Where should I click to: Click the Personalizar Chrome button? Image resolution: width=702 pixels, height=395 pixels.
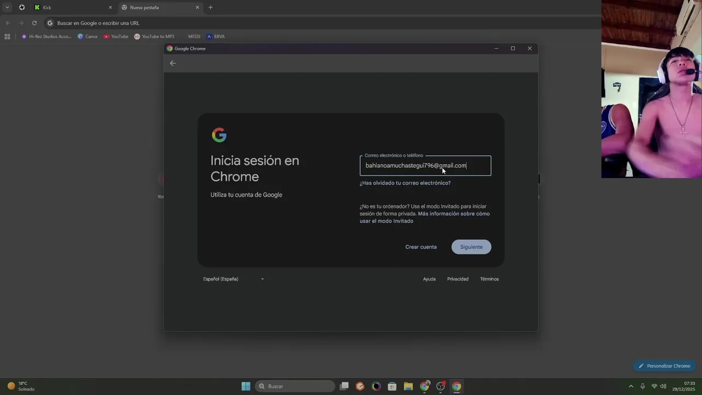click(x=664, y=366)
